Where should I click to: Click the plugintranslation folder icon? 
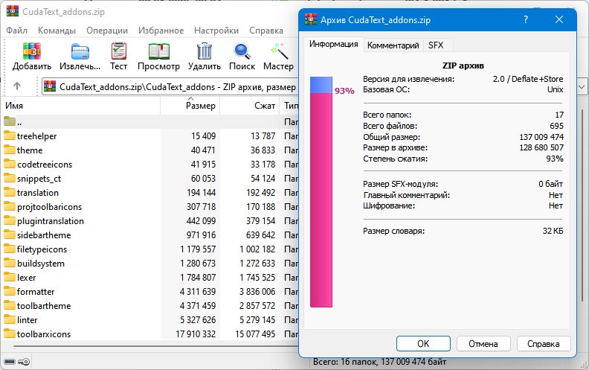pos(10,220)
